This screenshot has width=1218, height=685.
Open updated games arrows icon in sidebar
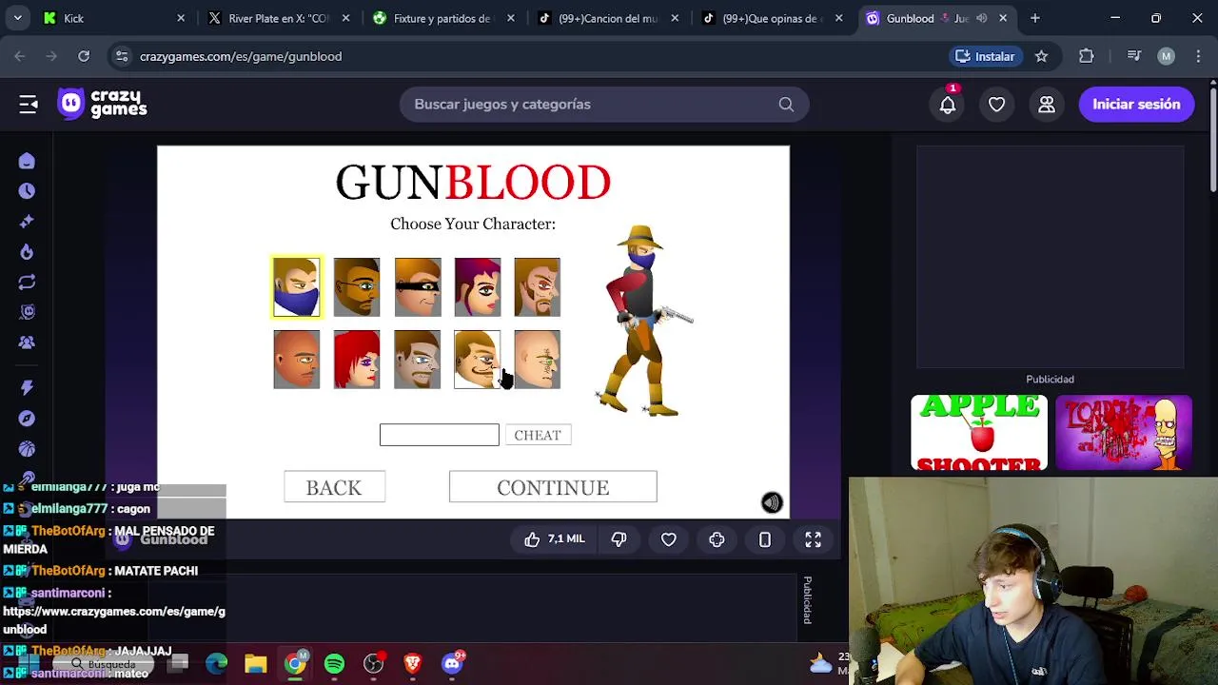(x=27, y=282)
